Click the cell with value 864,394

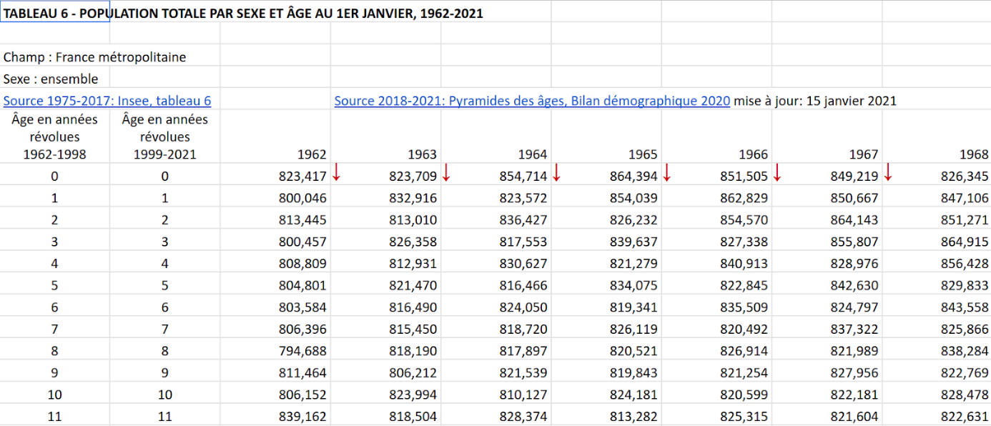click(606, 176)
